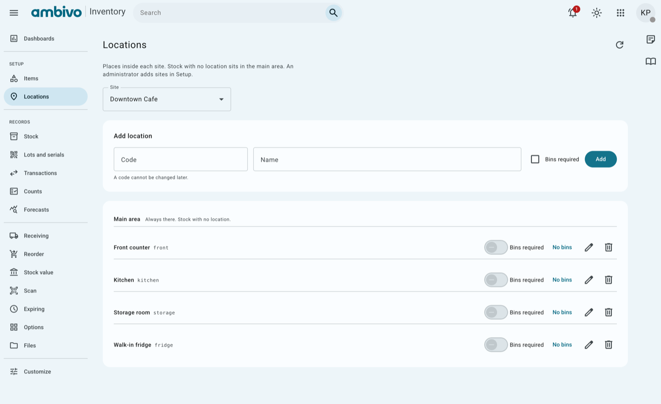Open Expiring in sidebar
The width and height of the screenshot is (661, 404).
[45, 309]
